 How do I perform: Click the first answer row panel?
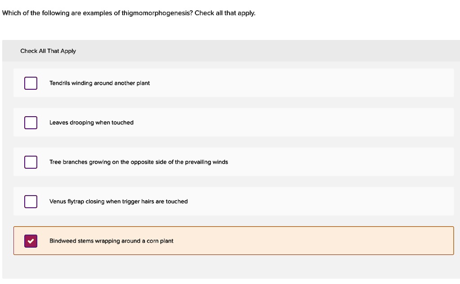coord(234,83)
